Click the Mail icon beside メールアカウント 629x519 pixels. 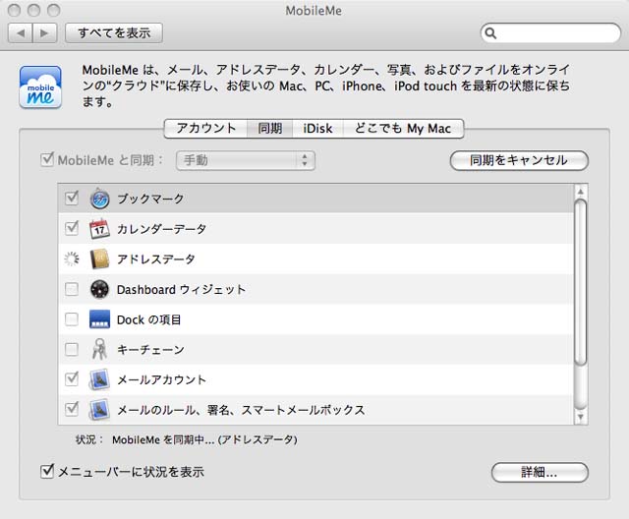coord(99,379)
